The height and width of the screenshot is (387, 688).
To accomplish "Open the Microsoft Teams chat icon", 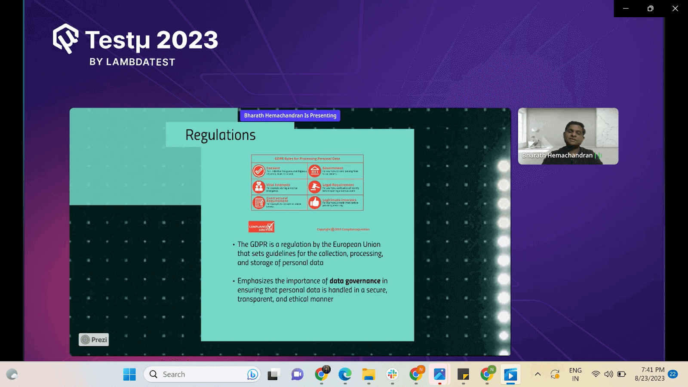I will point(297,374).
